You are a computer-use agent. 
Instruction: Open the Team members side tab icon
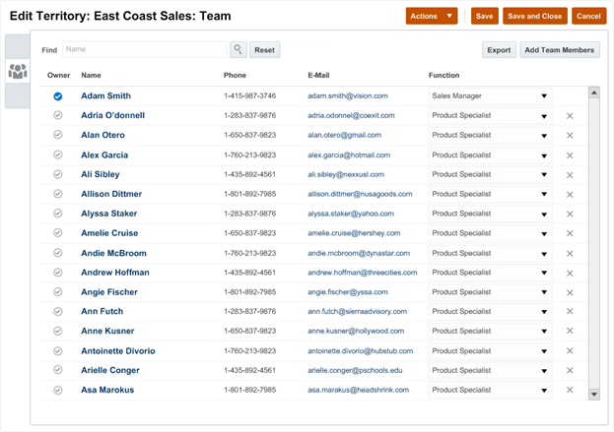(x=18, y=72)
